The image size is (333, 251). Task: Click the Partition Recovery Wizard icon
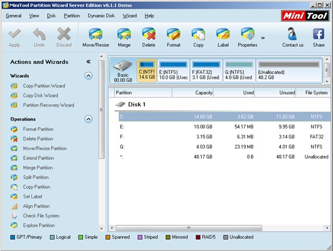(x=14, y=105)
